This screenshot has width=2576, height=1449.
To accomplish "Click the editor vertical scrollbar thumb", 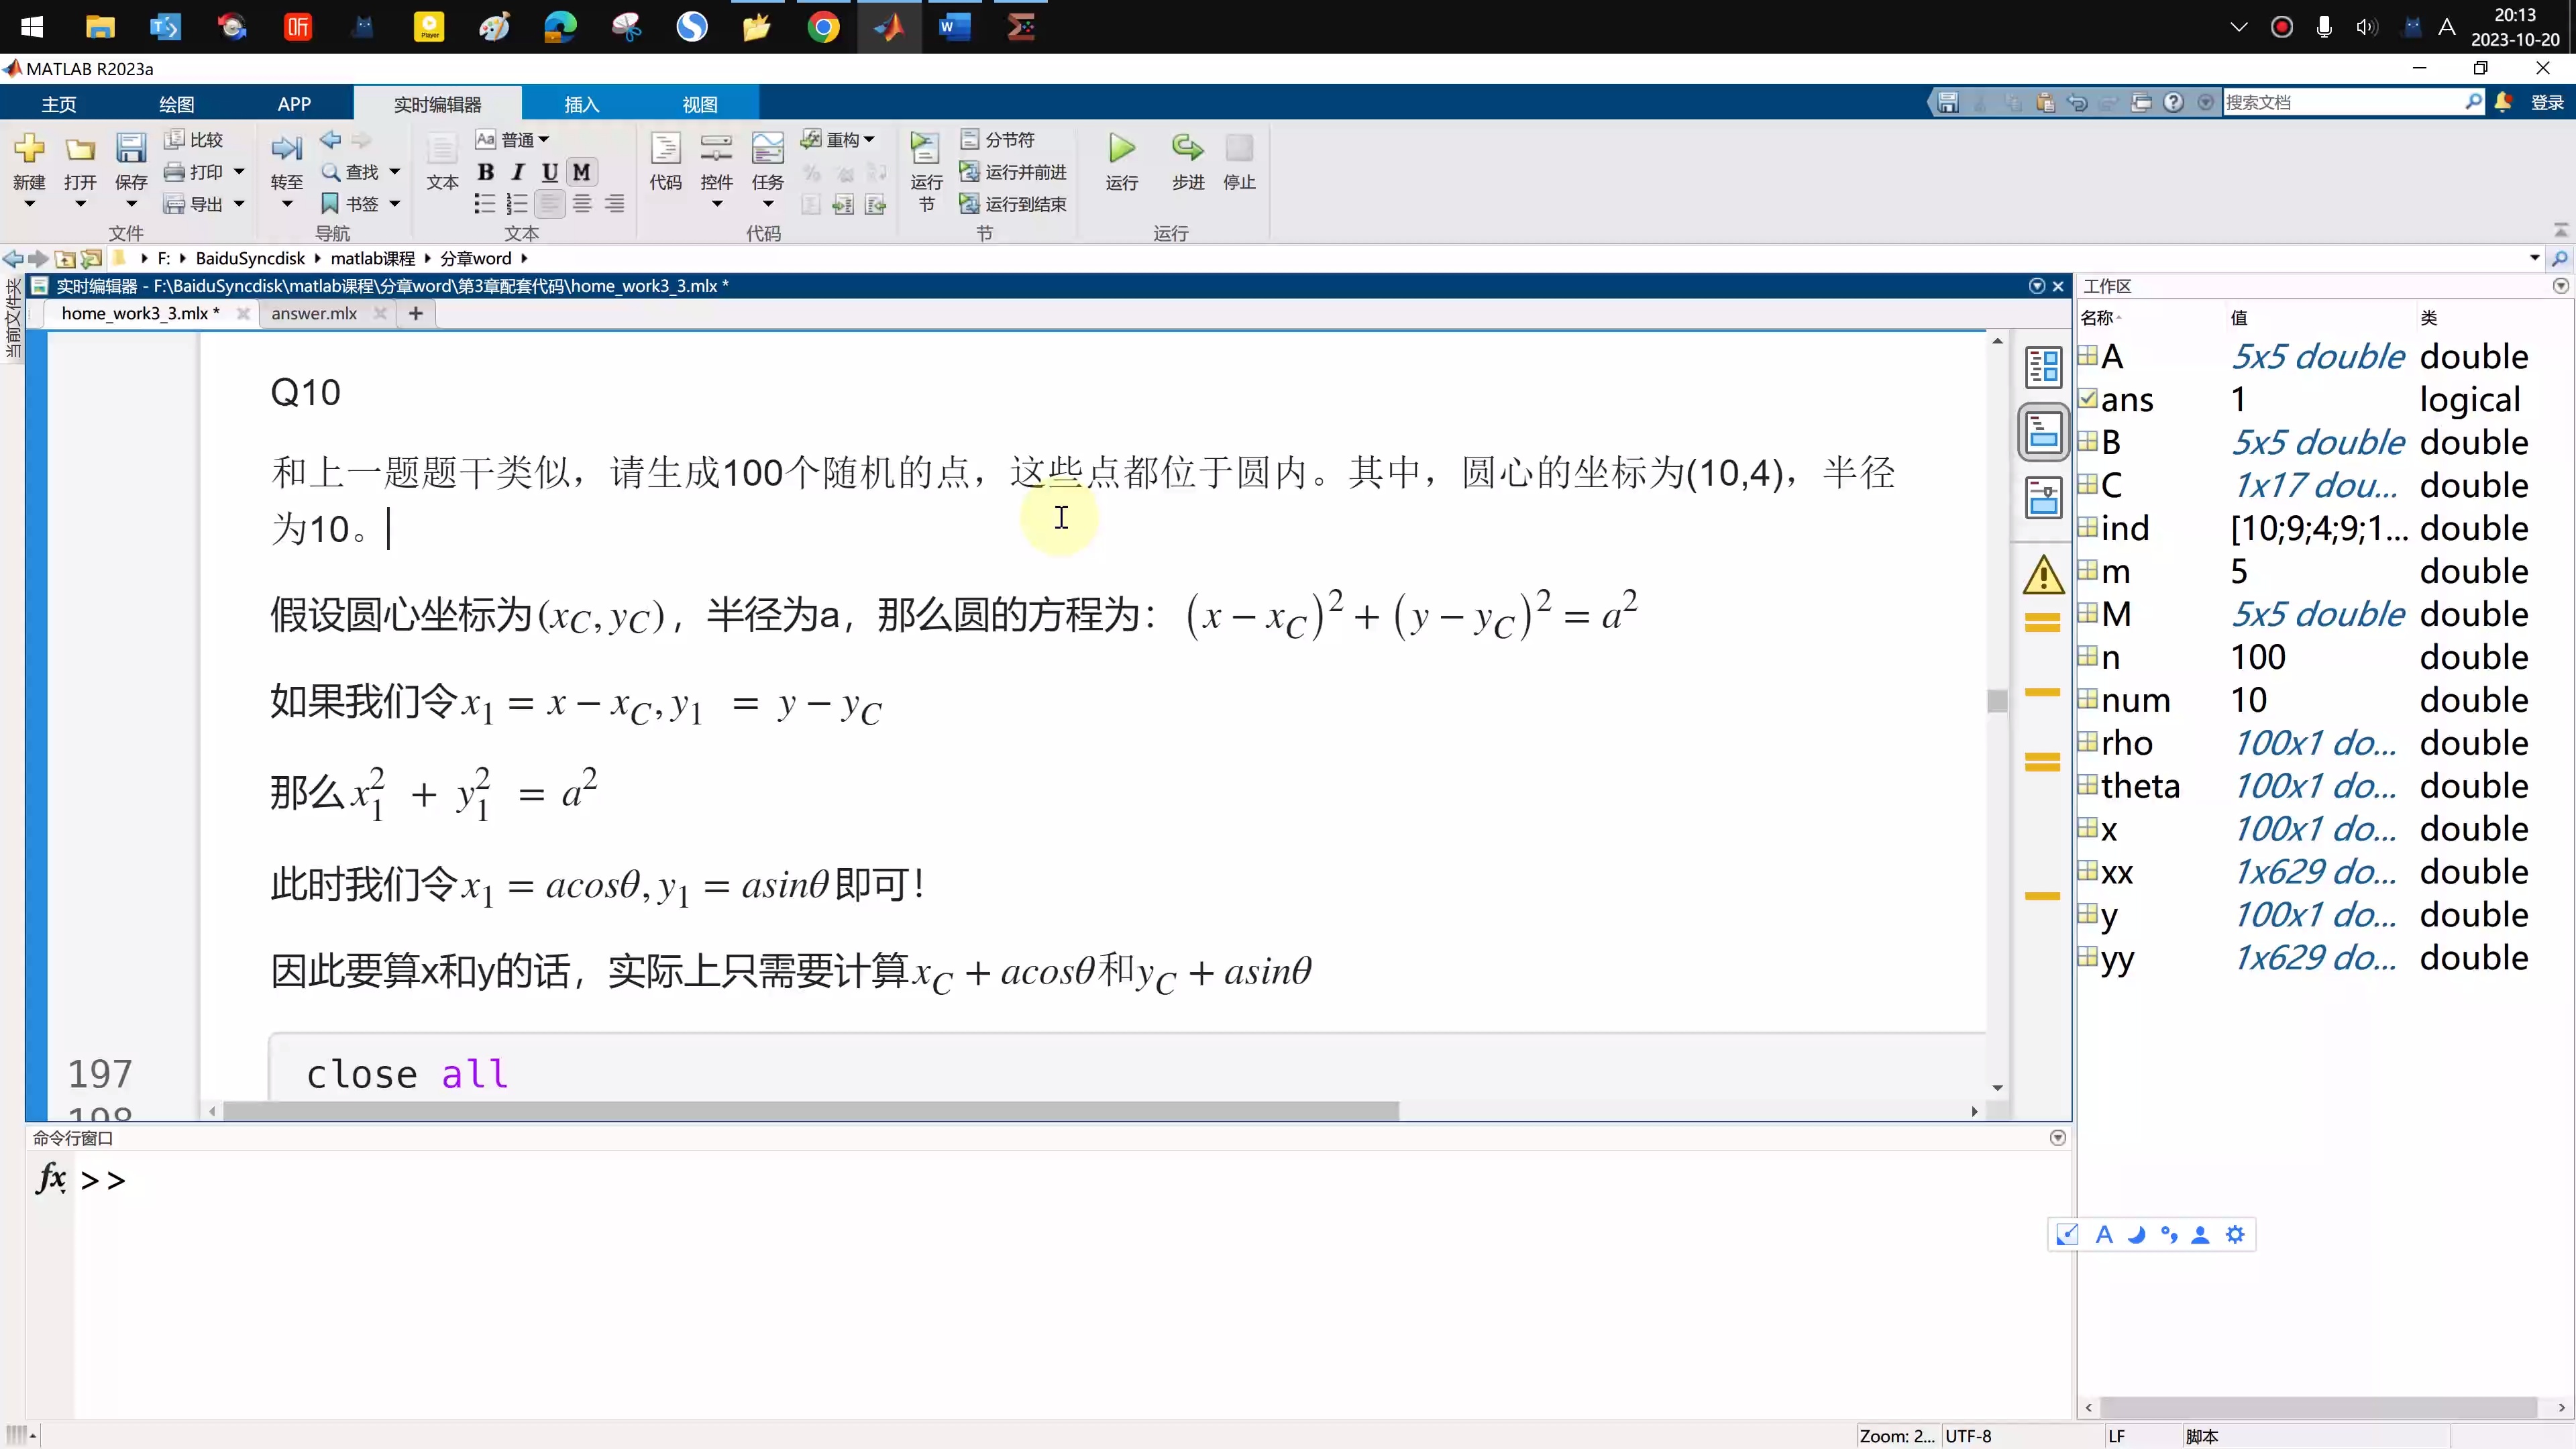I will [x=1997, y=701].
